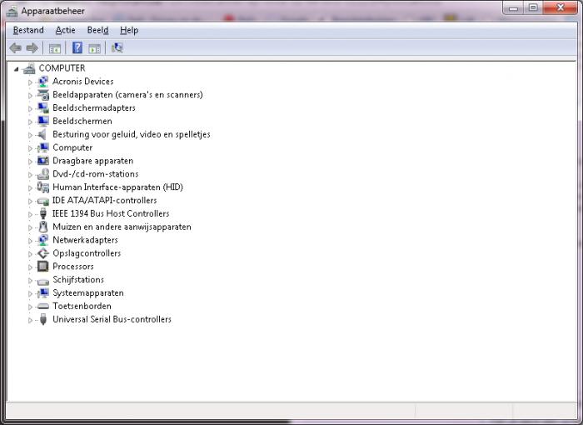Click the Processors chip icon

[43, 267]
